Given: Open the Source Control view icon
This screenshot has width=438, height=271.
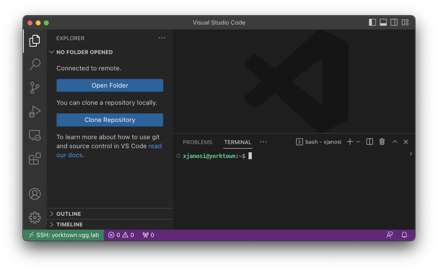Looking at the screenshot, I should [34, 88].
